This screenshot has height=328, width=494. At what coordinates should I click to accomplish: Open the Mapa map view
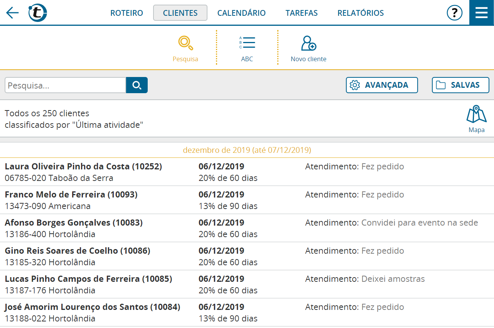point(477,119)
